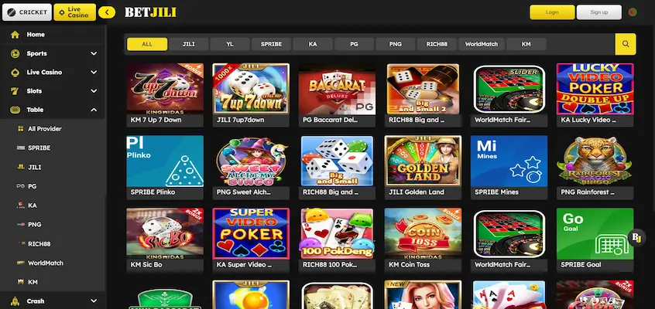Select the JILI provider icon in sidebar

click(20, 167)
